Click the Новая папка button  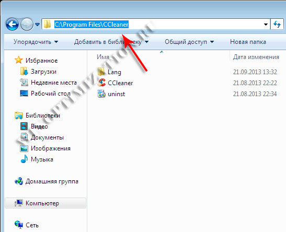pos(248,42)
